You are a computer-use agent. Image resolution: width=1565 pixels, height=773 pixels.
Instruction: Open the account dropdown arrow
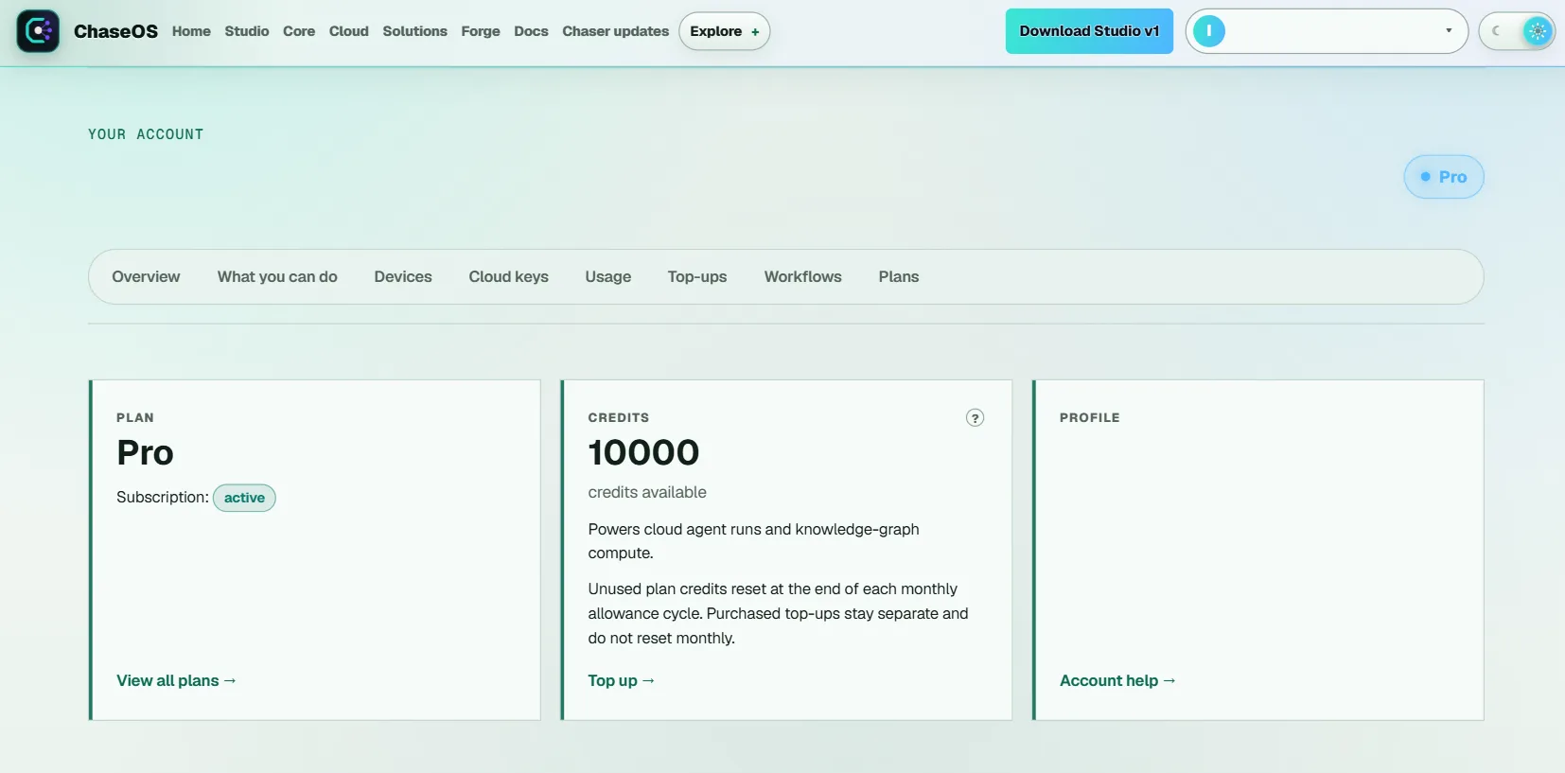pos(1449,31)
